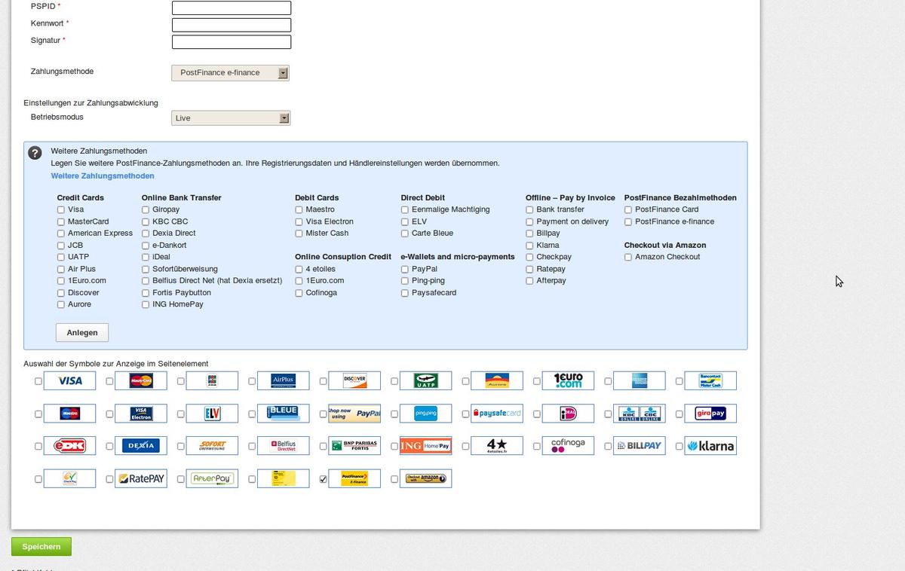Enable the Amazon Checkout checkbox

[628, 258]
